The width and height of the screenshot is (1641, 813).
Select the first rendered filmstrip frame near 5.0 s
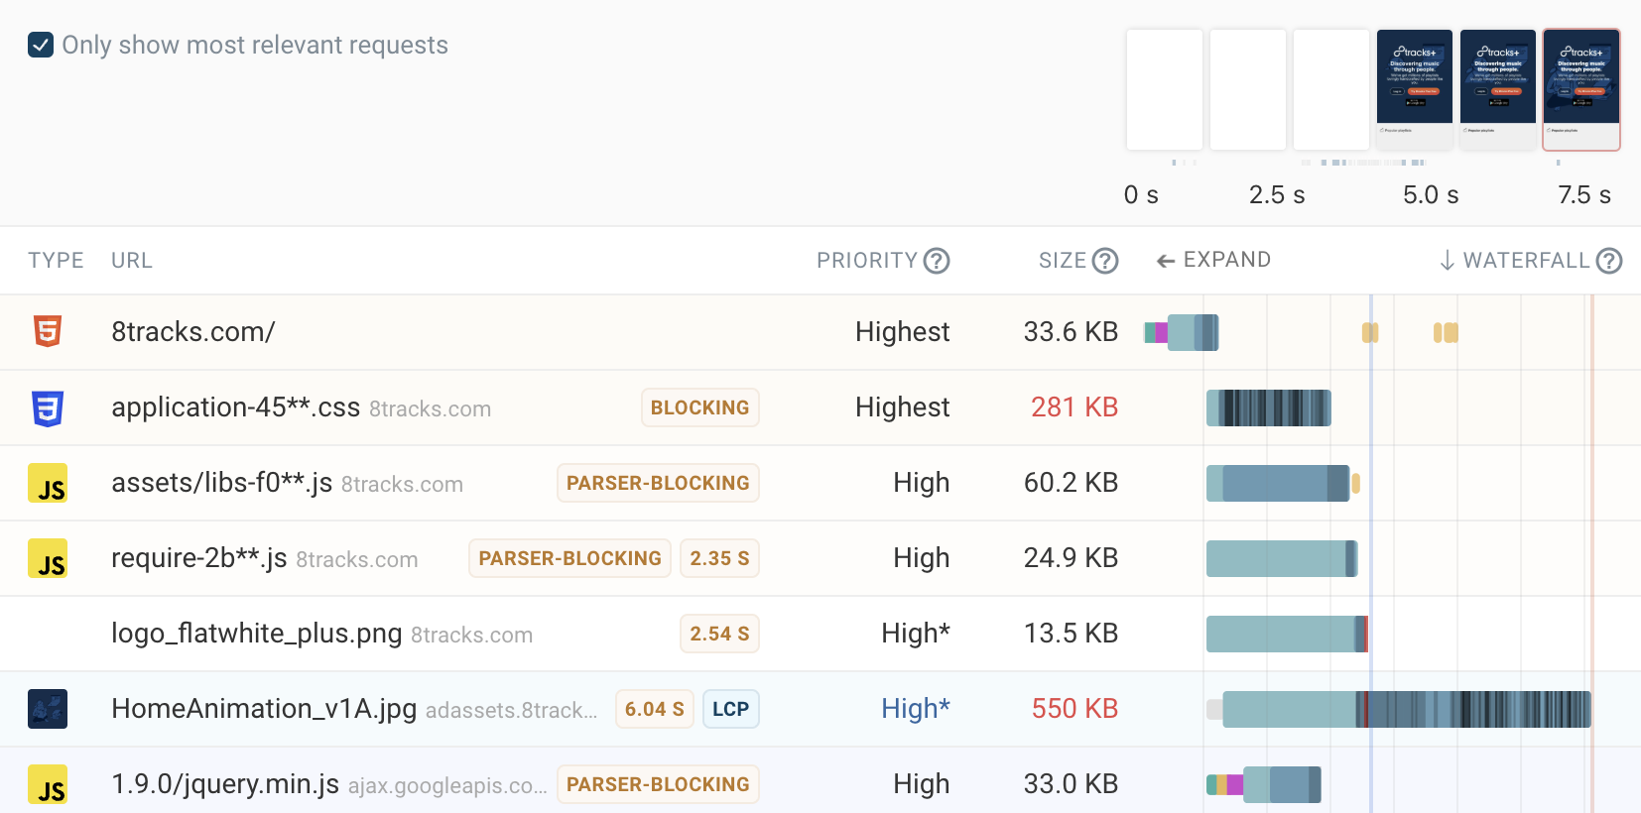click(x=1415, y=89)
